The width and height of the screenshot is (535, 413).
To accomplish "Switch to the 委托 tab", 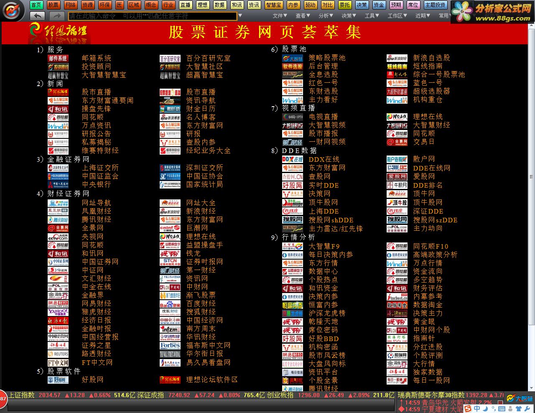I will [x=345, y=5].
